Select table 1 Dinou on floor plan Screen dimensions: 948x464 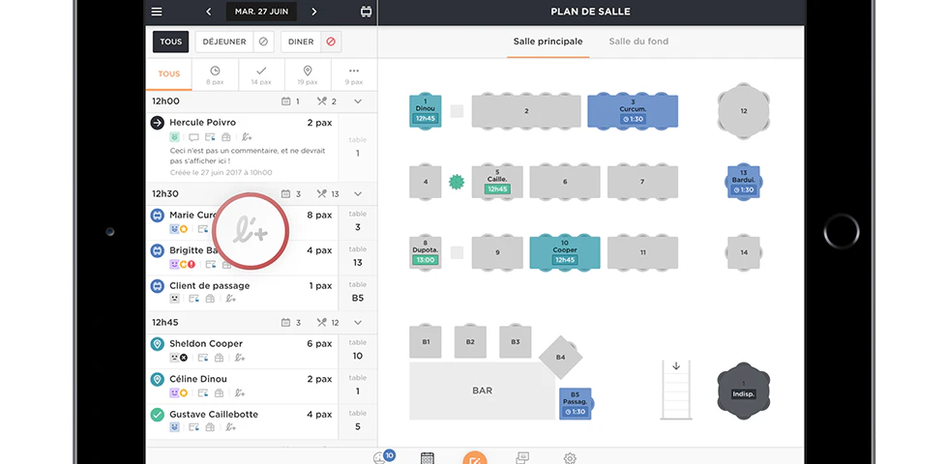425,110
